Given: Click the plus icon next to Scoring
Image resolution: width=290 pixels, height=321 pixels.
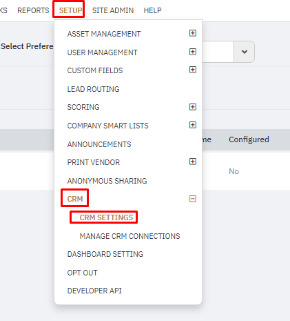Looking at the screenshot, I should click(193, 107).
